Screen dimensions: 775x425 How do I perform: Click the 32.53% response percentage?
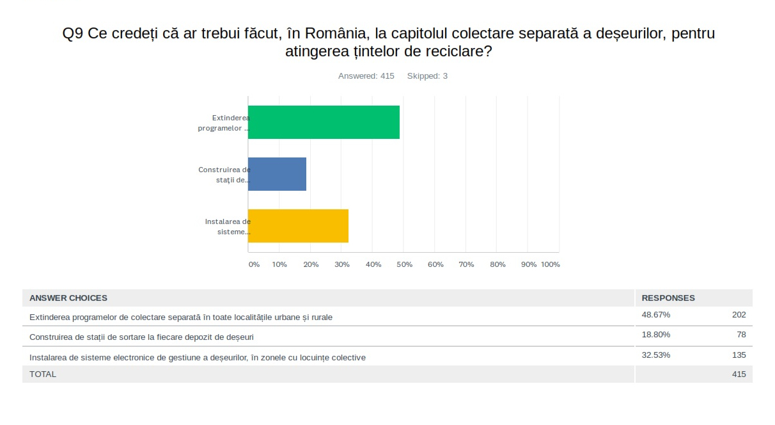(655, 355)
